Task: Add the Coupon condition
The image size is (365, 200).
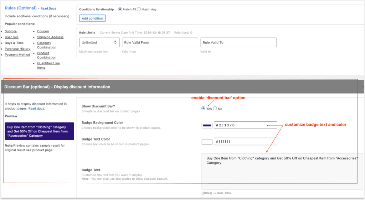Action: point(43,31)
